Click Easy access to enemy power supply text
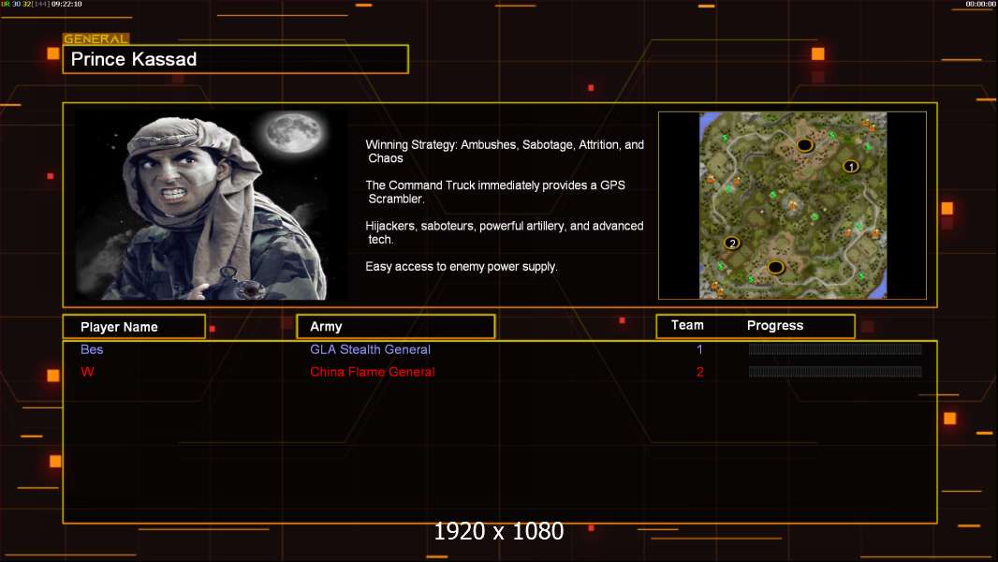The height and width of the screenshot is (562, 998). [x=462, y=267]
